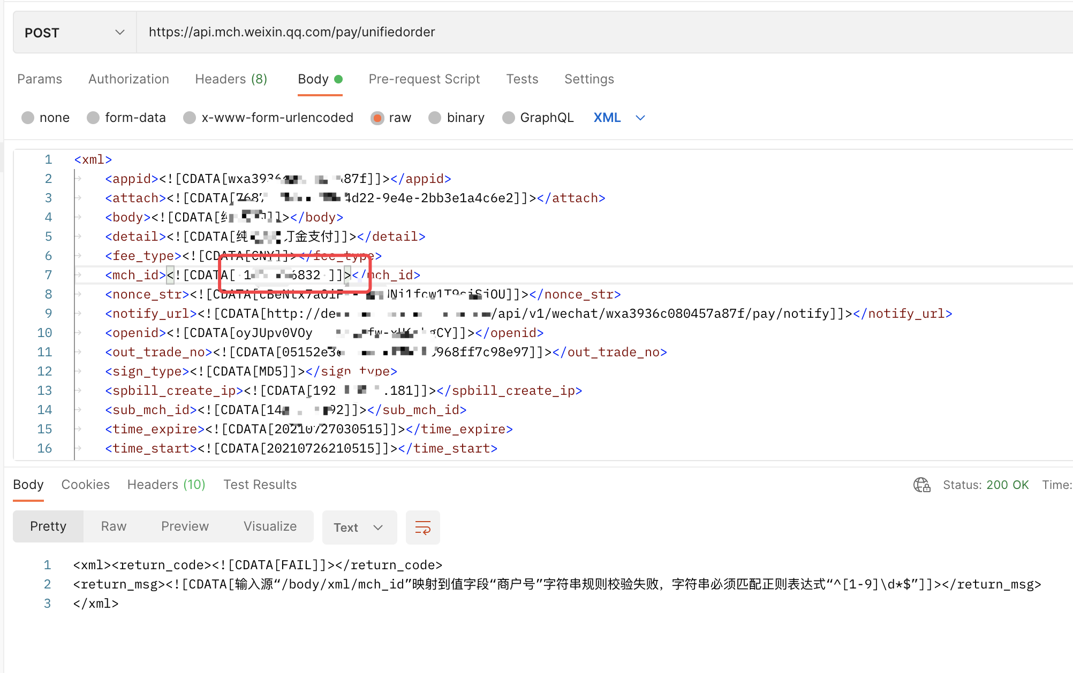The height and width of the screenshot is (673, 1073).
Task: Click the network globe icon near Status
Action: tap(921, 485)
